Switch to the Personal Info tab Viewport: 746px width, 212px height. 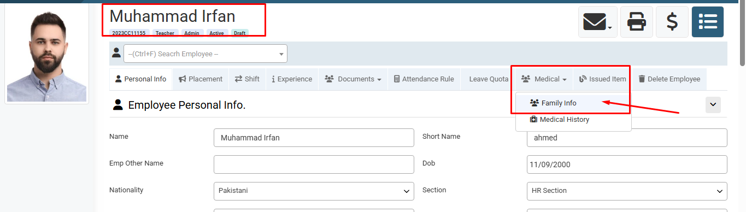[141, 79]
